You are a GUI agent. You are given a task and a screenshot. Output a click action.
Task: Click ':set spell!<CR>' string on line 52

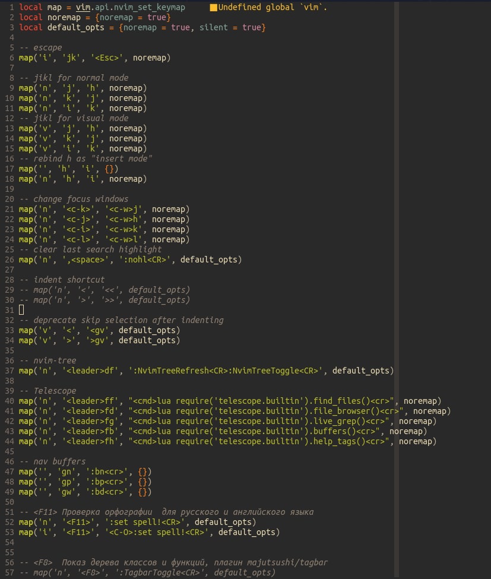(x=145, y=522)
